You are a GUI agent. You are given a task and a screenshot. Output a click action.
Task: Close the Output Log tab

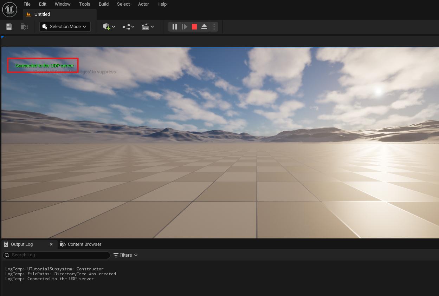[x=51, y=244]
